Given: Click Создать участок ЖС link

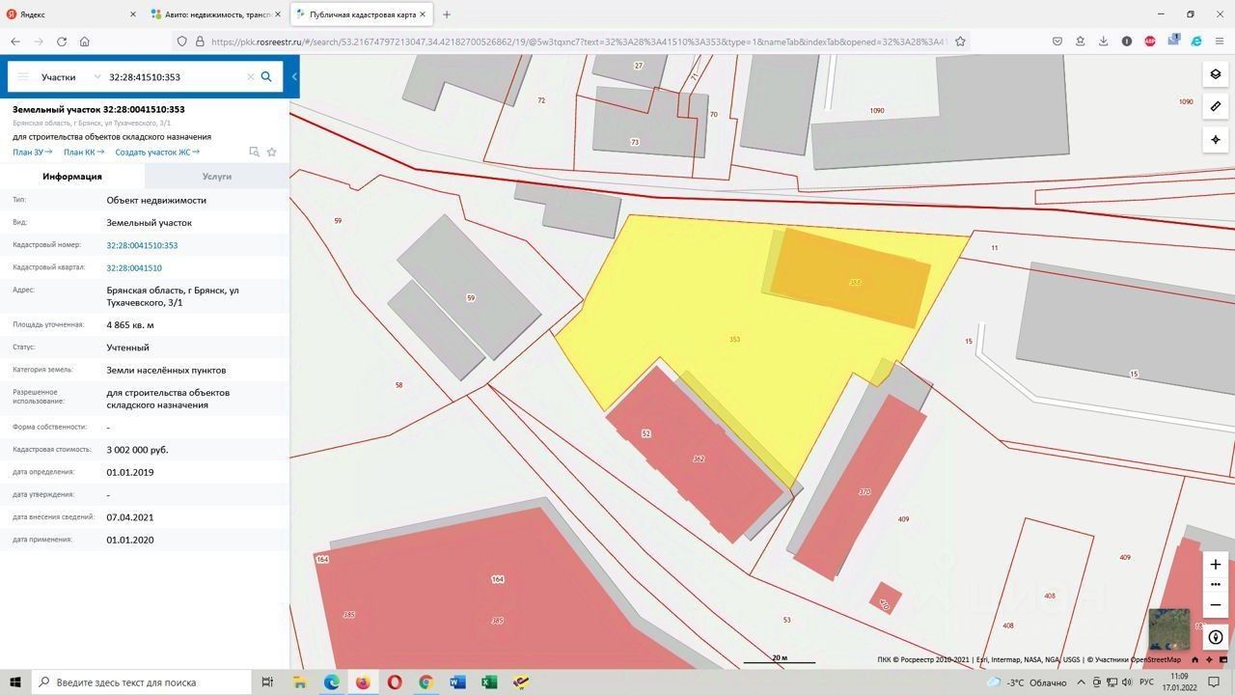Looking at the screenshot, I should pos(157,153).
